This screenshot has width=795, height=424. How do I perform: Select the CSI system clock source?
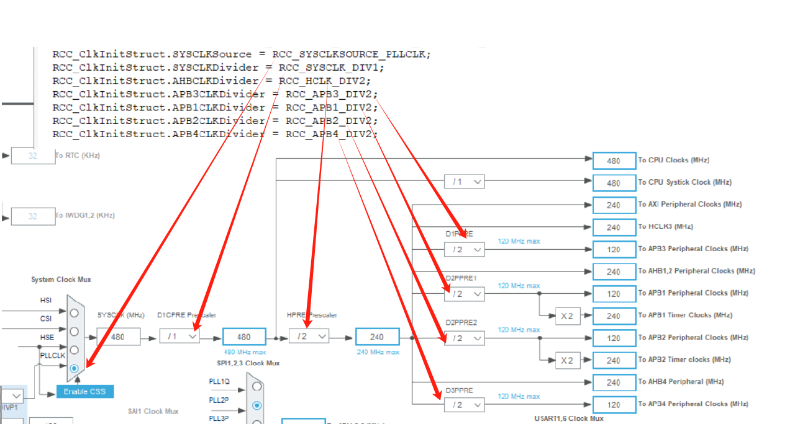click(75, 331)
